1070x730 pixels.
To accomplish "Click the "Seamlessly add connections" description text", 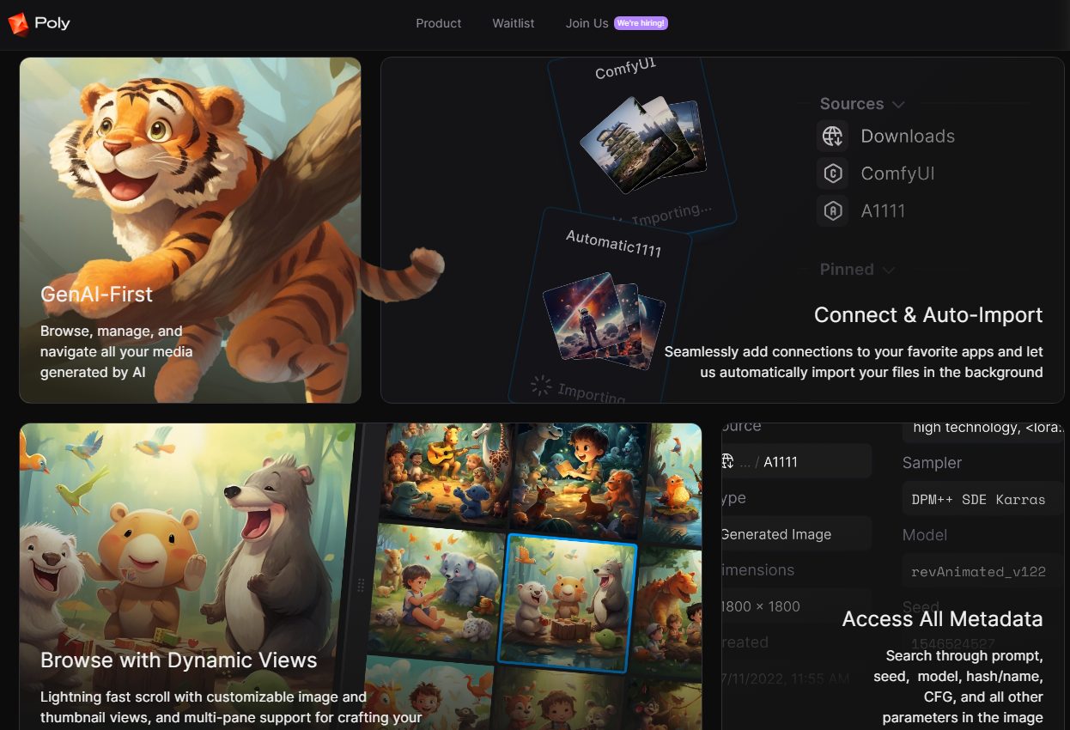I will [x=854, y=362].
